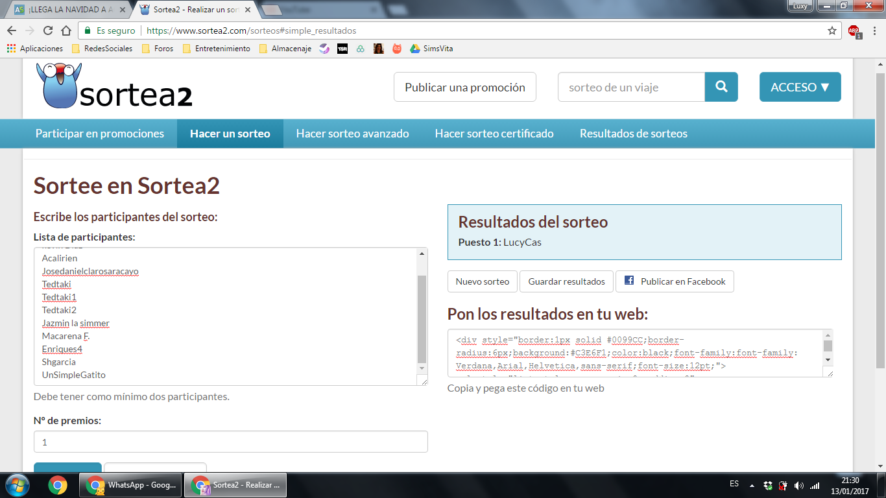The image size is (886, 498).
Task: Click the Nuevo sorteo button
Action: [482, 281]
